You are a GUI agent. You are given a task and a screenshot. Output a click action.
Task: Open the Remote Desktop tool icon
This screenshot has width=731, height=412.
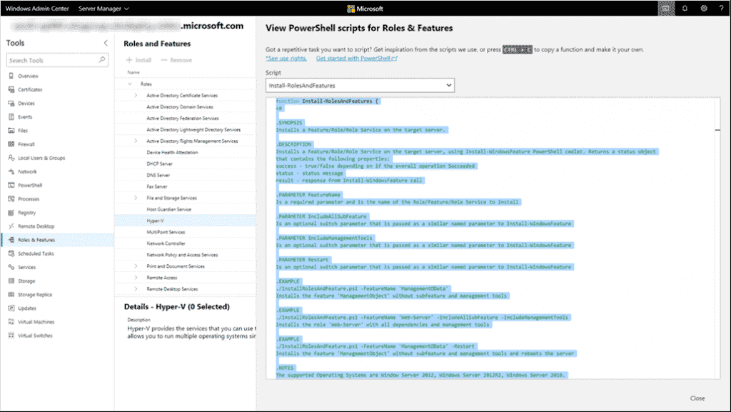[x=11, y=226]
